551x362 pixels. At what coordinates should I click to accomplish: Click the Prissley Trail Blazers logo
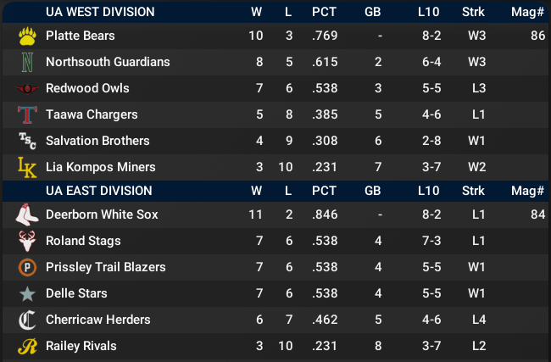coord(27,268)
